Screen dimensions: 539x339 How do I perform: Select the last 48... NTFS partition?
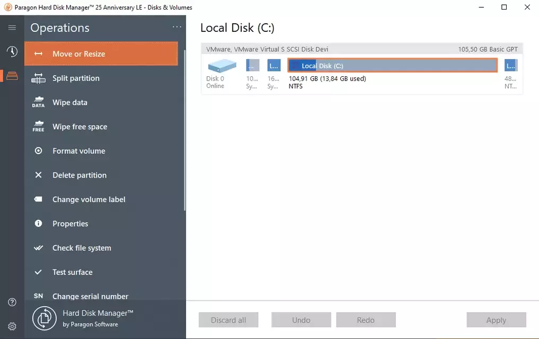511,65
